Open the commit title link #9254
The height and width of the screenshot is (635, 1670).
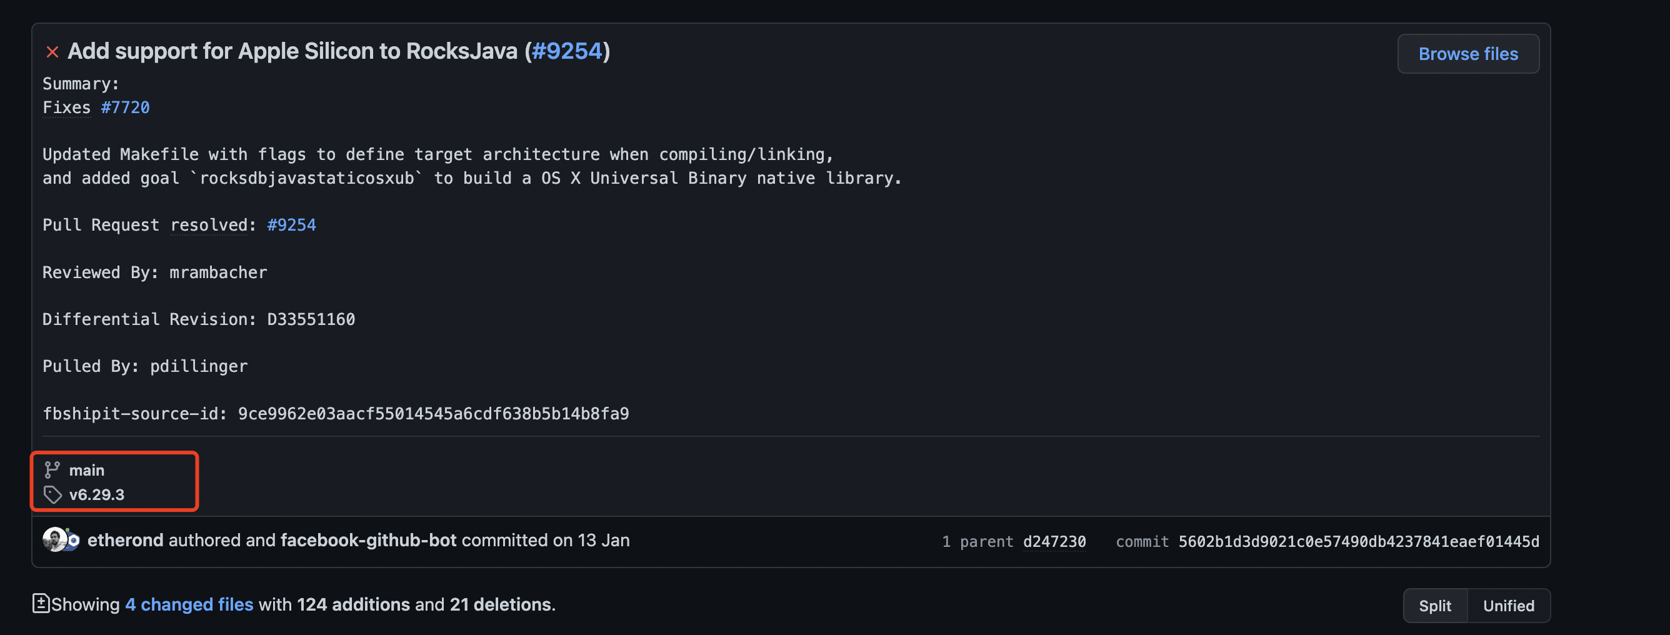(567, 51)
